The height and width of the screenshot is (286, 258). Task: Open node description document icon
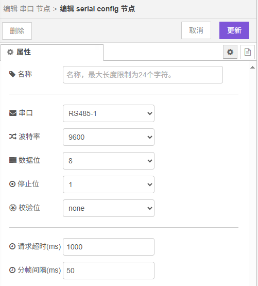point(247,52)
